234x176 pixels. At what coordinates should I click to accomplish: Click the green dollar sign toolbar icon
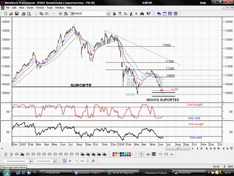[x=136, y=14]
